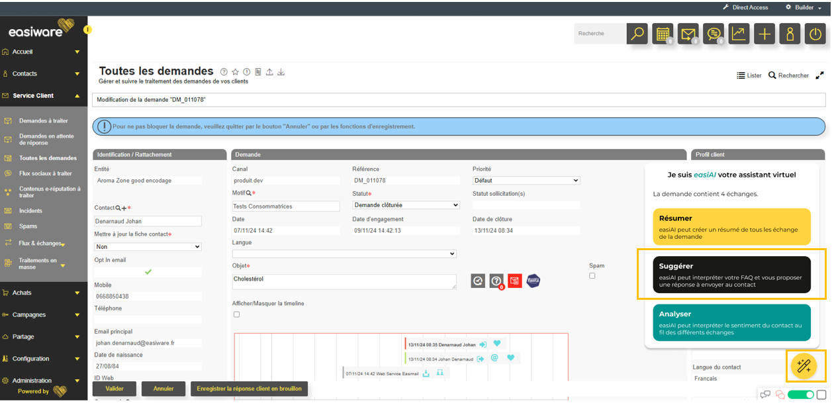The width and height of the screenshot is (834, 409).
Task: Click into the Objet text field
Action: pyautogui.click(x=343, y=281)
